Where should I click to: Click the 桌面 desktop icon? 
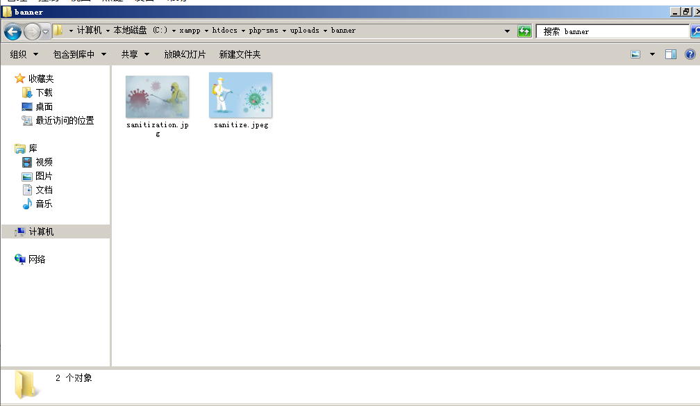point(27,106)
